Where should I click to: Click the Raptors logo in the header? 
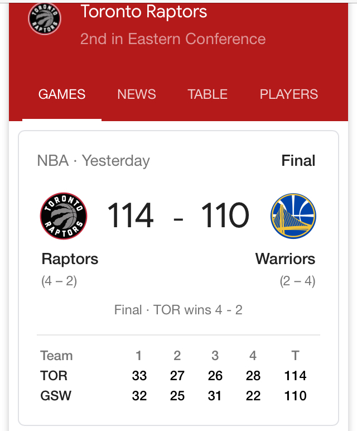(x=45, y=19)
